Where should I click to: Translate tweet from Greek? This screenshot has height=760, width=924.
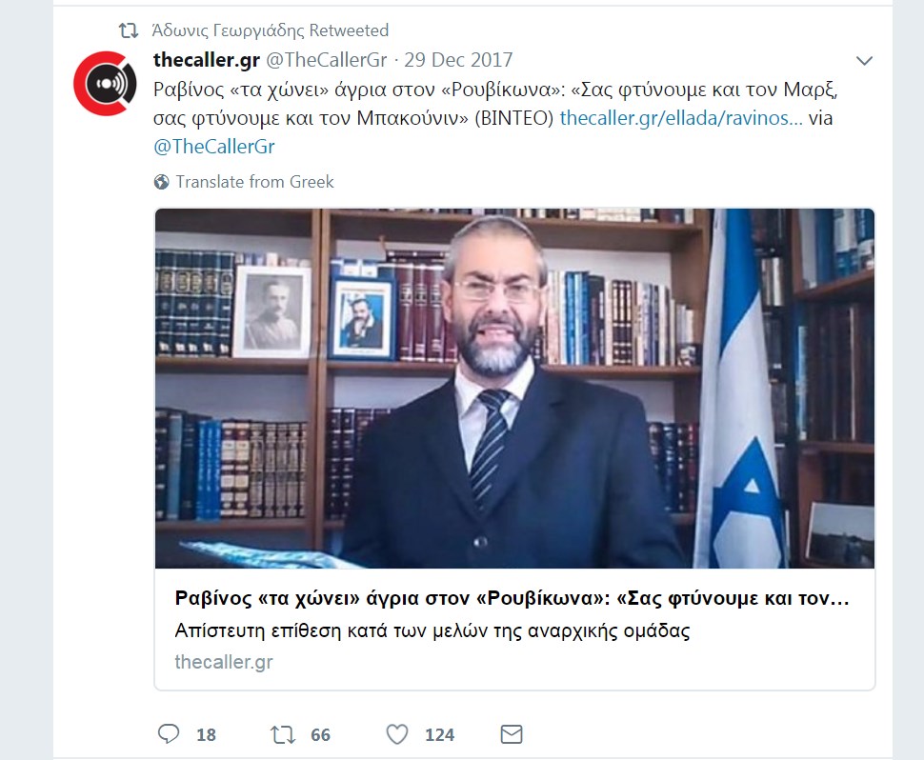(254, 182)
